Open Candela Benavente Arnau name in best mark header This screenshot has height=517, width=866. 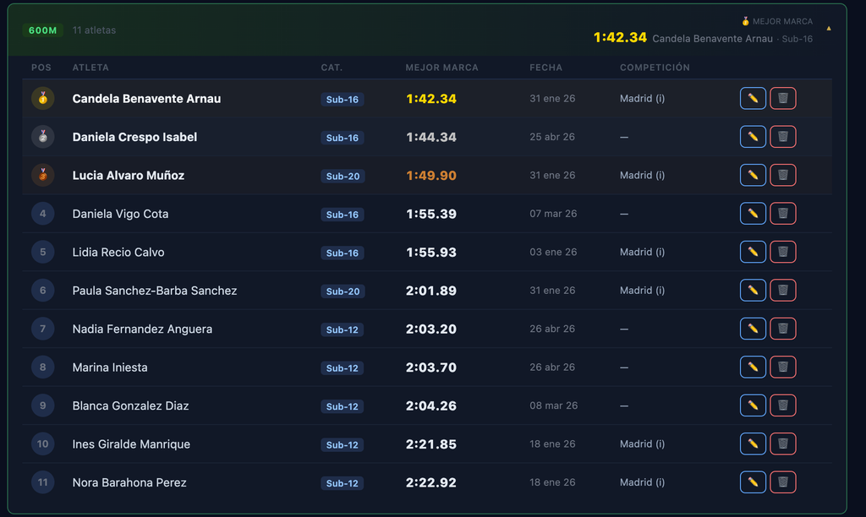[712, 39]
